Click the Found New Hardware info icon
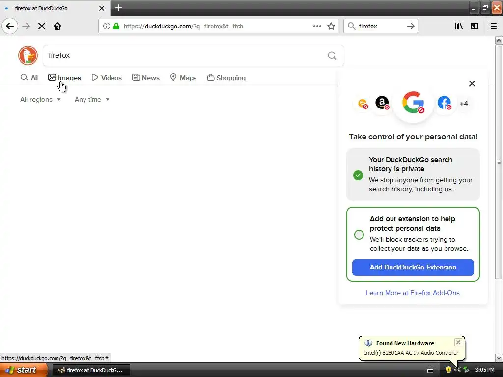The width and height of the screenshot is (503, 377). 368,343
